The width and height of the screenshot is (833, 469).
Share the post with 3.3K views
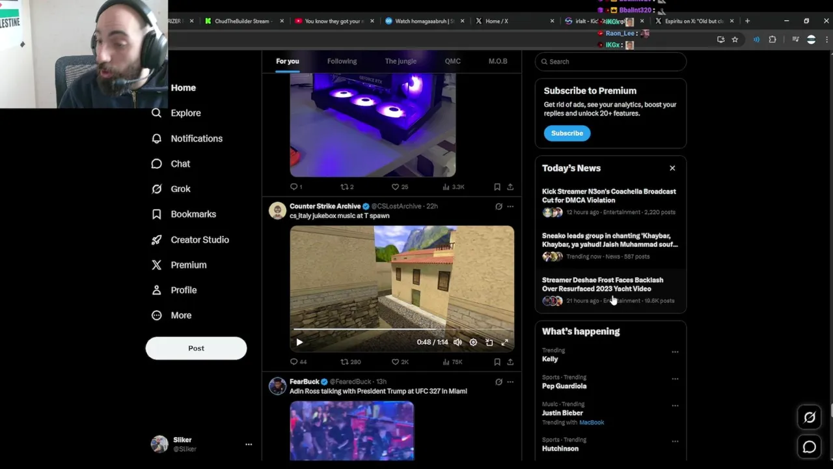[510, 187]
